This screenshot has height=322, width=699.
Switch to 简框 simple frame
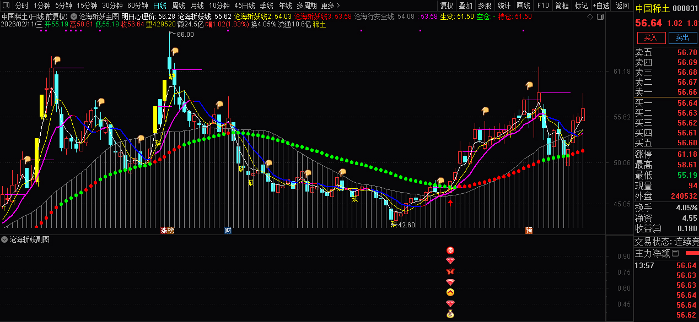coord(562,6)
